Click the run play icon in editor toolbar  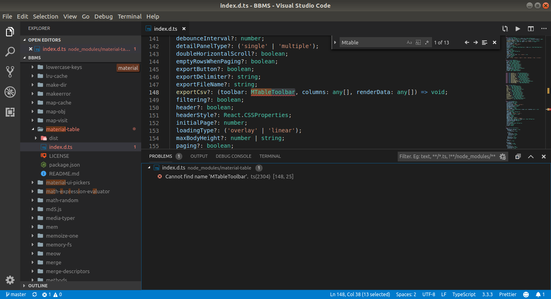pos(518,29)
